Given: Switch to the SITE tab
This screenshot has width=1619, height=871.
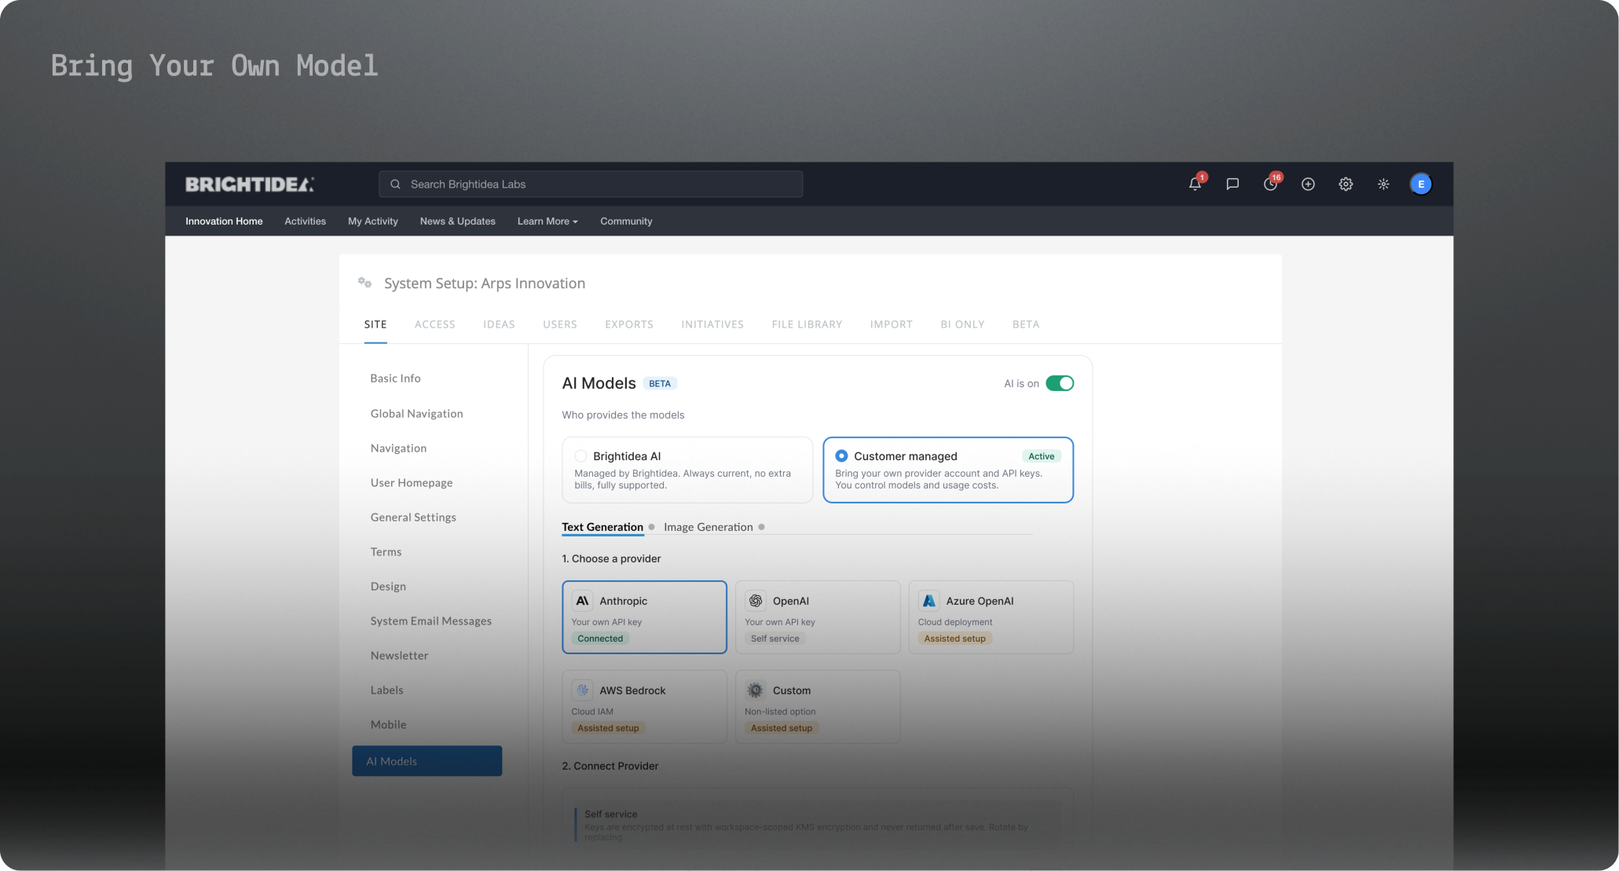Looking at the screenshot, I should coord(375,324).
